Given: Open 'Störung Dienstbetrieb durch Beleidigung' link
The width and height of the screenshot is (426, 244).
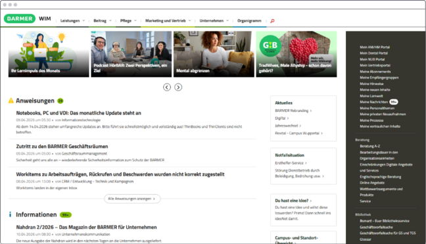Looking at the screenshot, I should 299,174.
